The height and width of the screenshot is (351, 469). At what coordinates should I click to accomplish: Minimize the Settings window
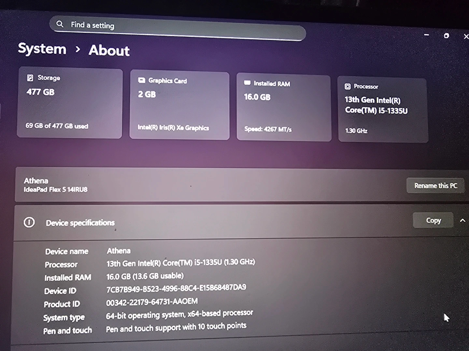point(427,35)
